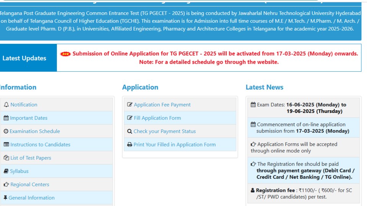Open the List of Test Papers link
The width and height of the screenshot is (367, 206).
pyautogui.click(x=31, y=158)
